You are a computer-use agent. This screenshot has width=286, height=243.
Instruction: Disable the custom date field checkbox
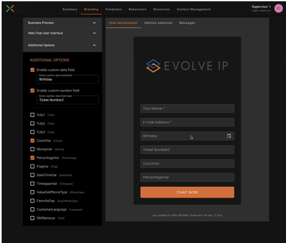(33, 70)
